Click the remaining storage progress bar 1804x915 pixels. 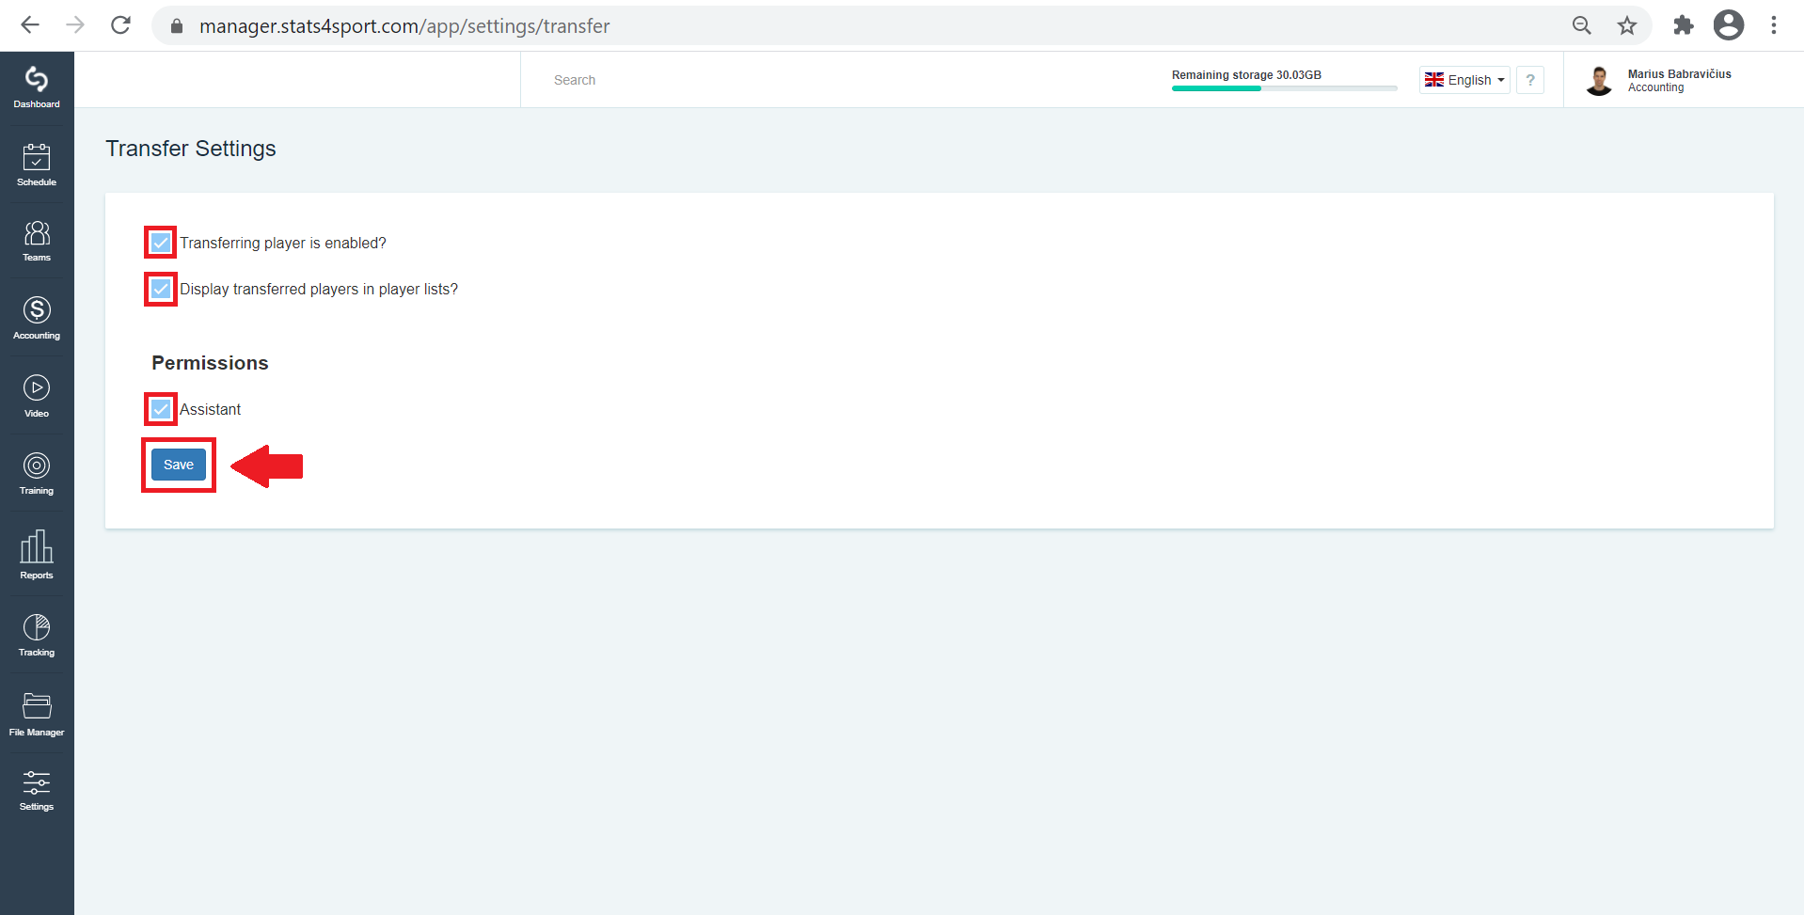tap(1284, 88)
